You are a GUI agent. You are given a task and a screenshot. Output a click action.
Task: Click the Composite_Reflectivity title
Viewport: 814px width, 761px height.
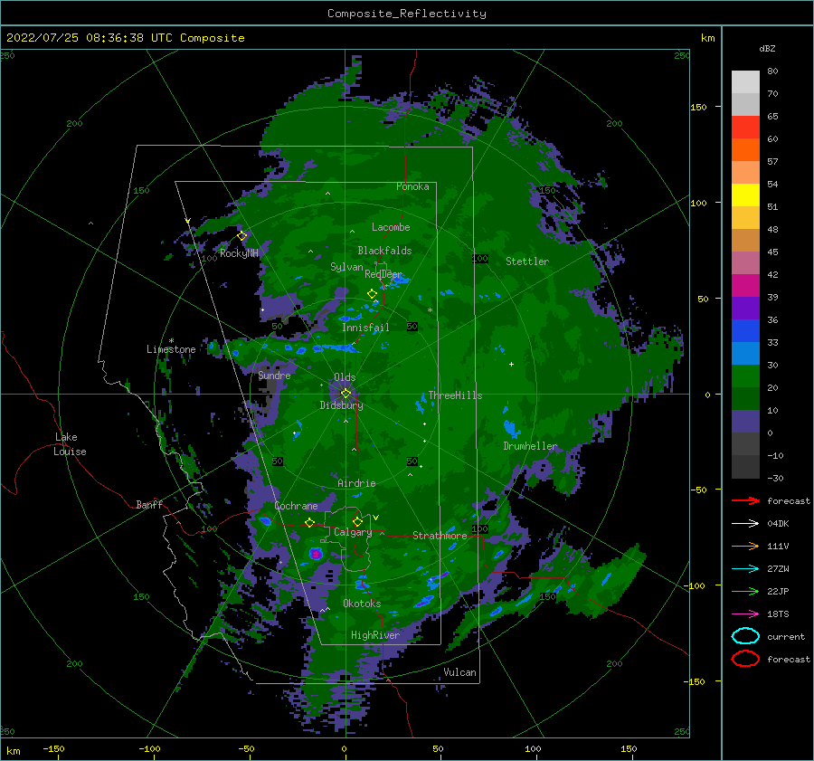pos(406,14)
